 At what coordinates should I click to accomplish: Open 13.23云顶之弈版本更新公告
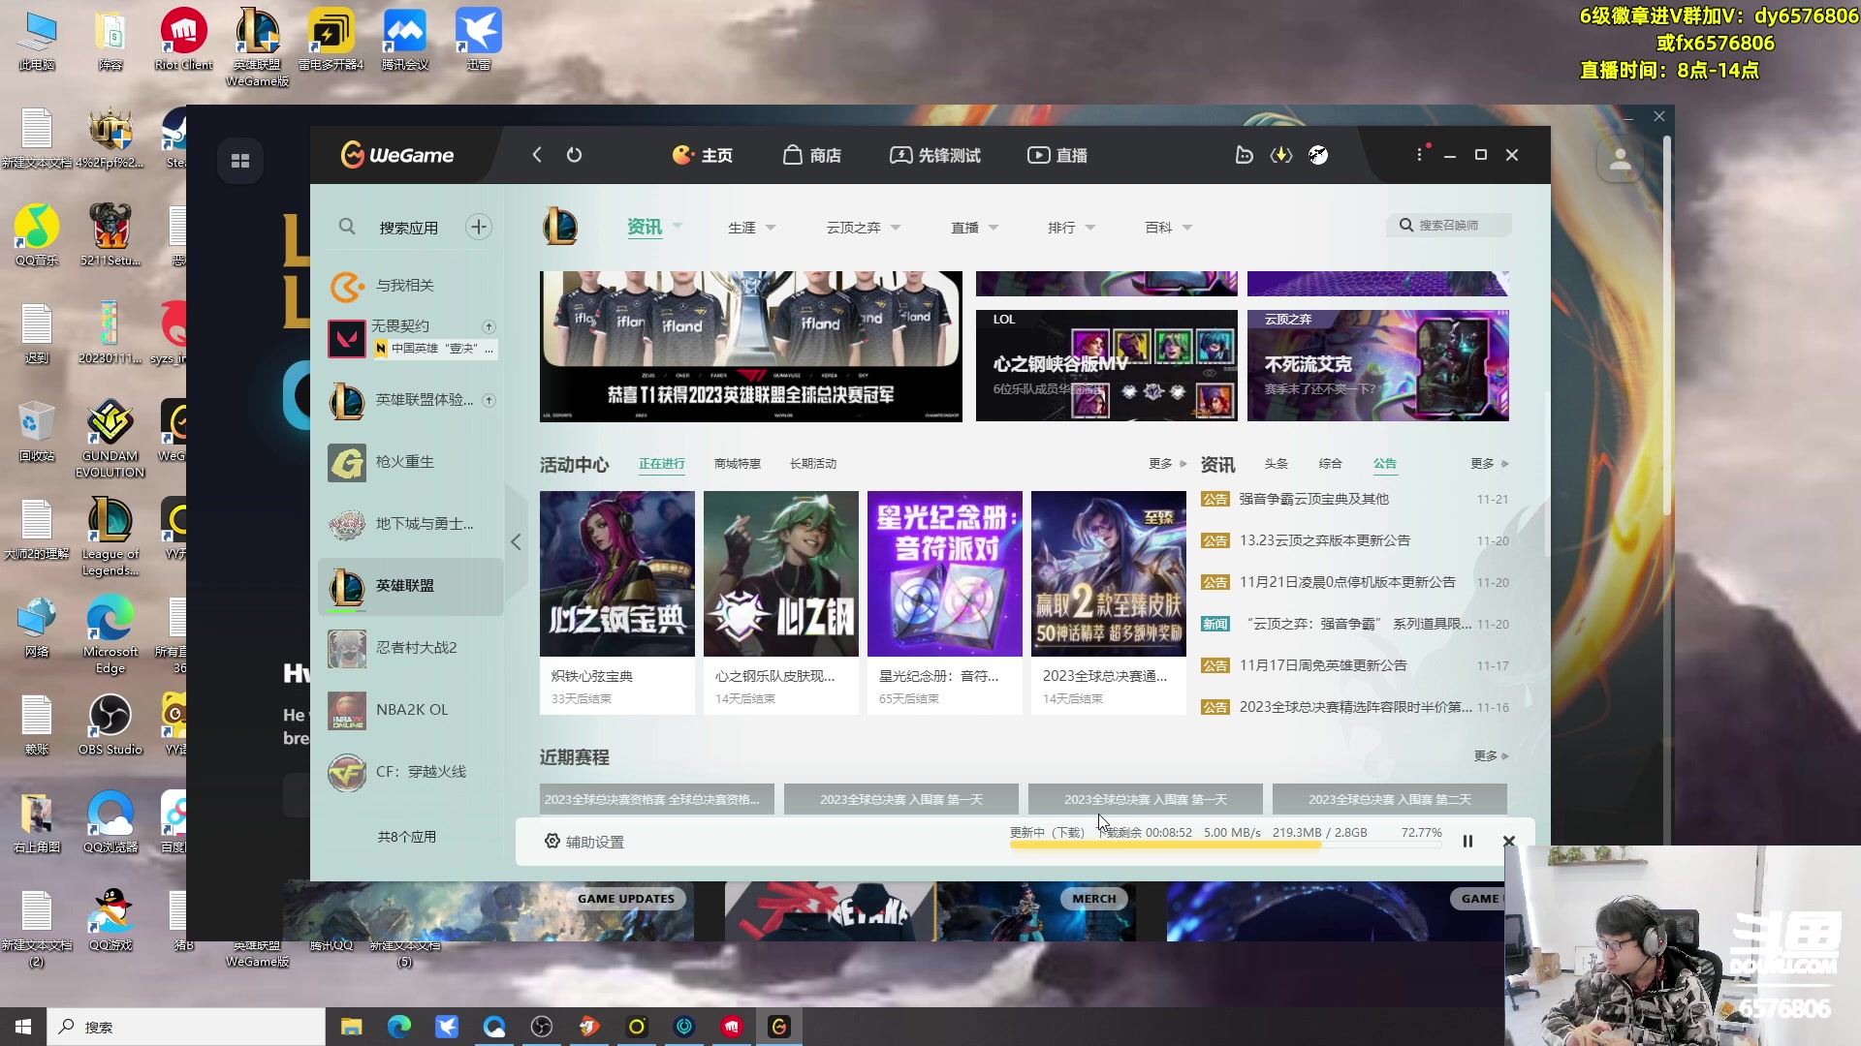1324,541
